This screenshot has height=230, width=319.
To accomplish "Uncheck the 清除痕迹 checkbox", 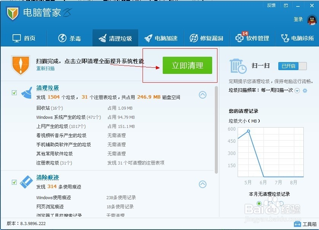I will [x=14, y=182].
